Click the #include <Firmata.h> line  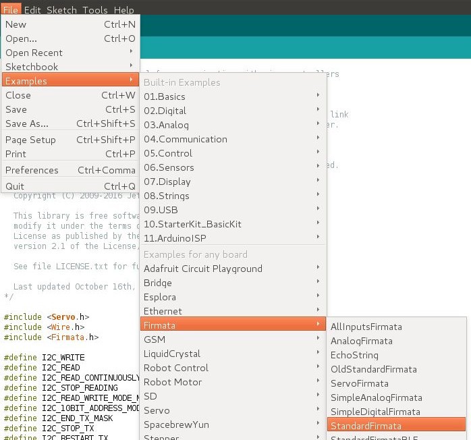point(51,337)
